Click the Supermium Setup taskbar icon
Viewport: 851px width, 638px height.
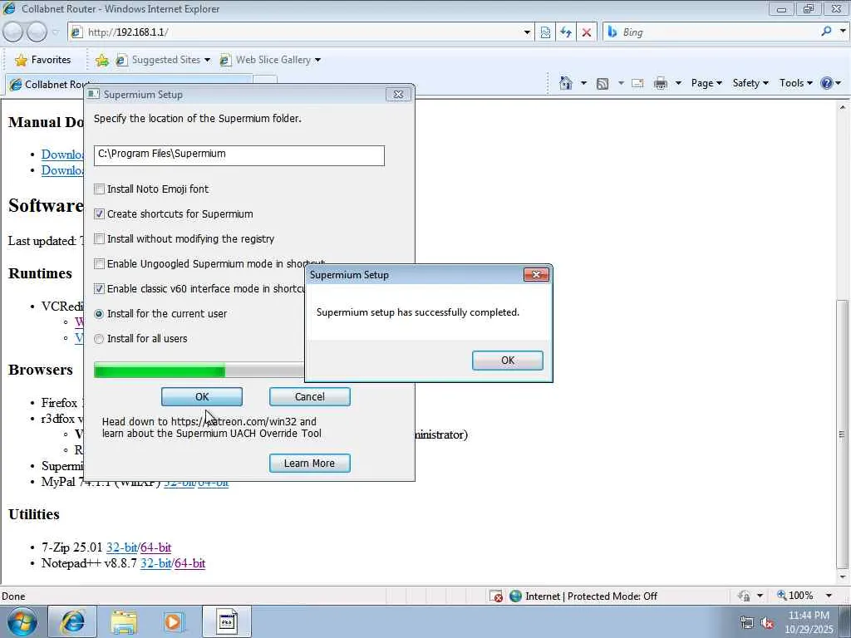point(227,621)
